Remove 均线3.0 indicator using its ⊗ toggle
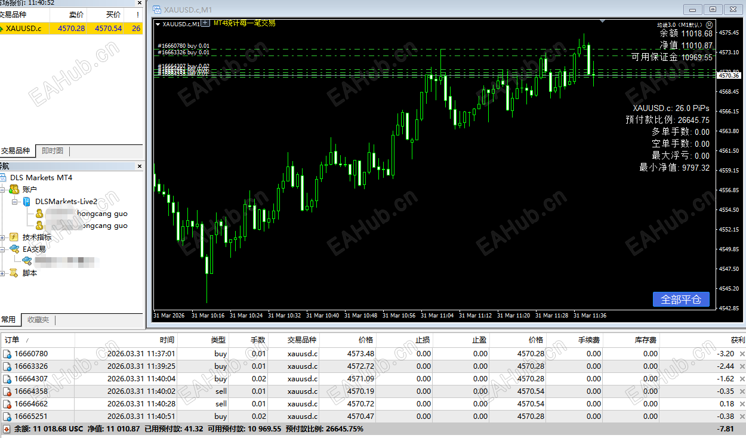 710,25
